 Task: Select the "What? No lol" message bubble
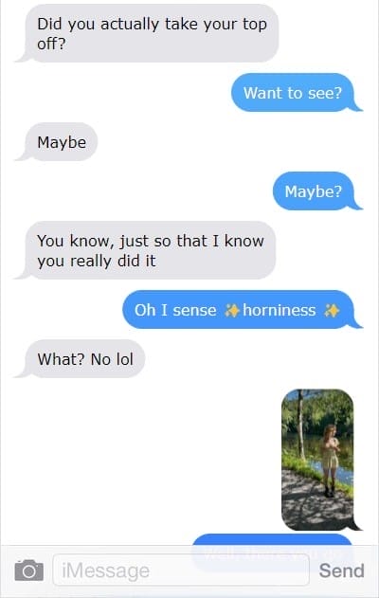[x=81, y=359]
